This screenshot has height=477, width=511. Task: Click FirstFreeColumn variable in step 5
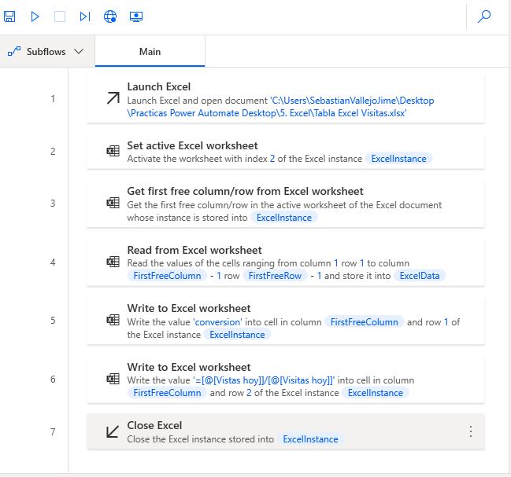[x=364, y=322]
